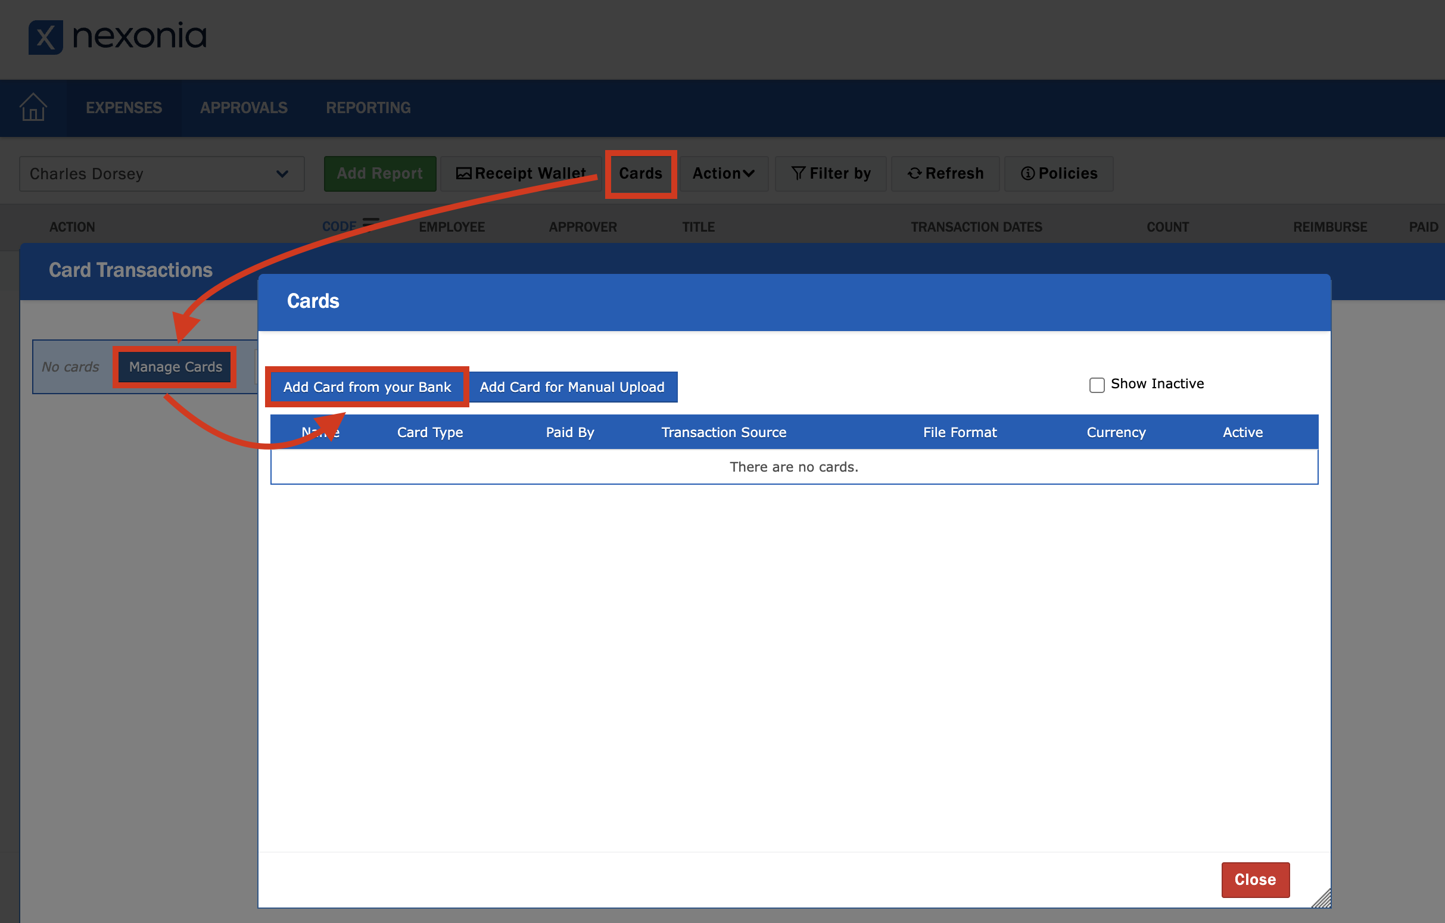Open the Expenses navigation tab
Image resolution: width=1445 pixels, height=923 pixels.
(124, 107)
